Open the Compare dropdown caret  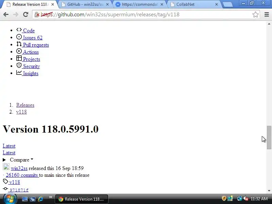[32, 159]
